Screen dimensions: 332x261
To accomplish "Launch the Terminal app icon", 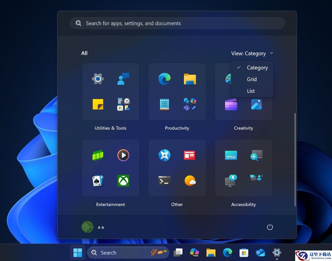I will tap(164, 181).
